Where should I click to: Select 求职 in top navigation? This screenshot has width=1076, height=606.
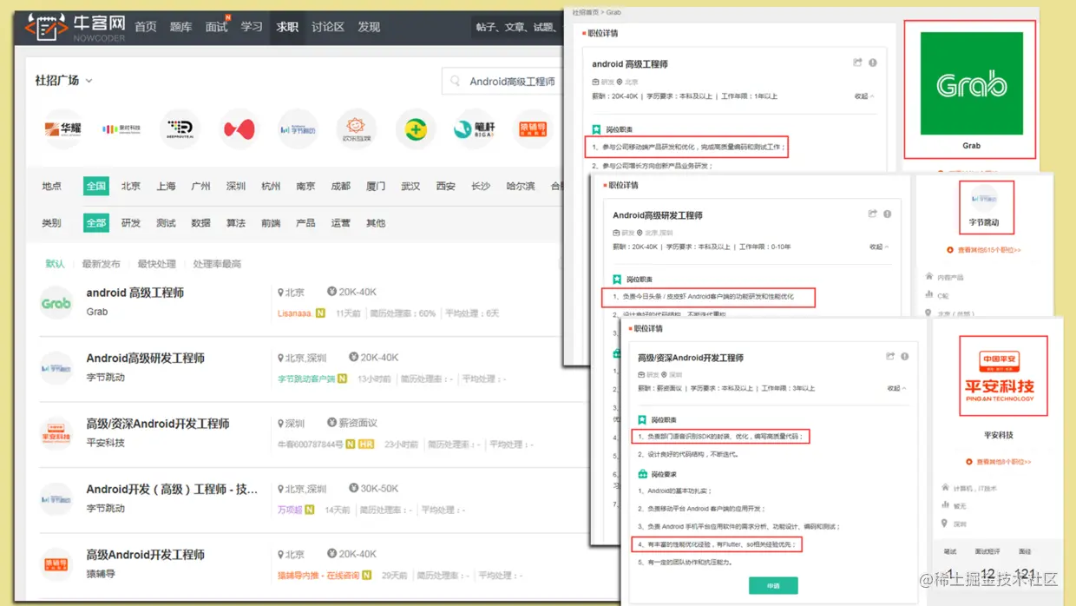tap(287, 27)
